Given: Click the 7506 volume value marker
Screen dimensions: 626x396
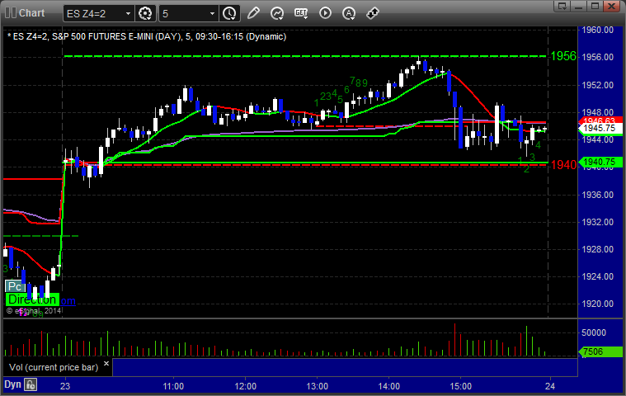Looking at the screenshot, I should pos(600,351).
